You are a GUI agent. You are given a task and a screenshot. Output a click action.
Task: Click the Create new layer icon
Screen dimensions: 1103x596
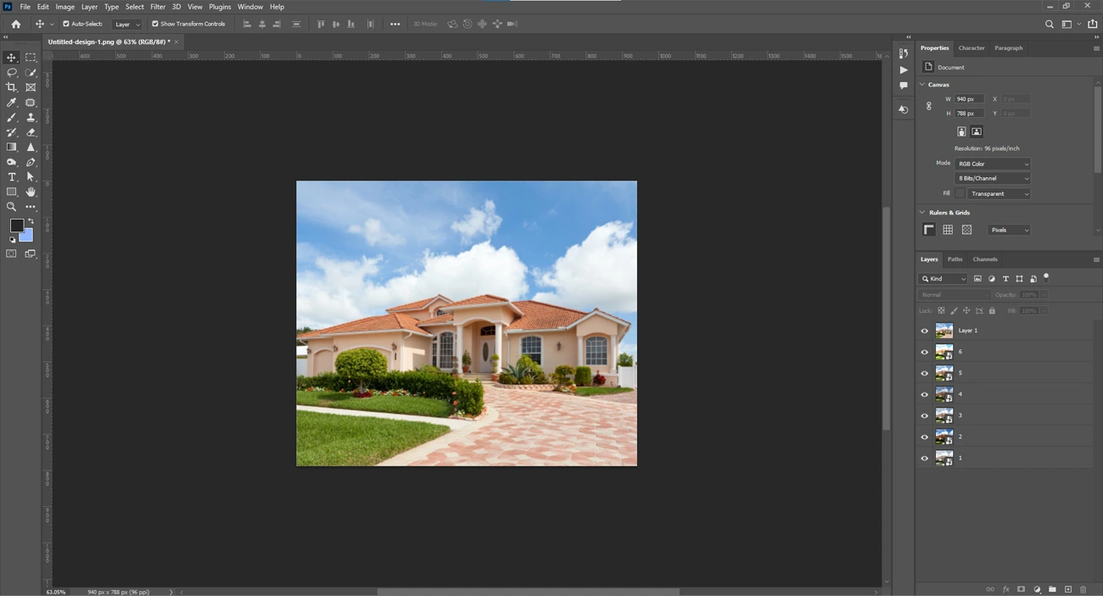click(x=1068, y=589)
